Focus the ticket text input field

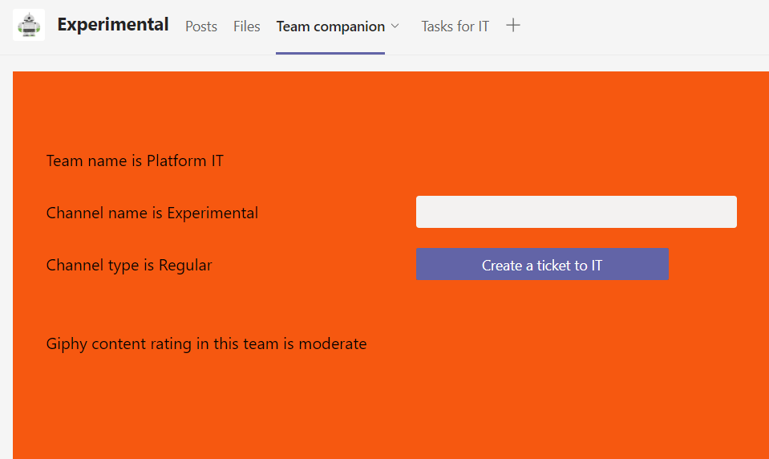coord(576,212)
